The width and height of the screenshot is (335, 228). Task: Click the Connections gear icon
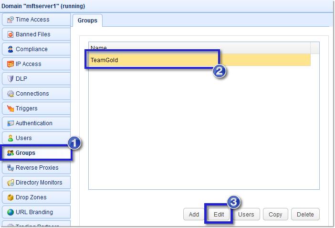click(x=10, y=94)
